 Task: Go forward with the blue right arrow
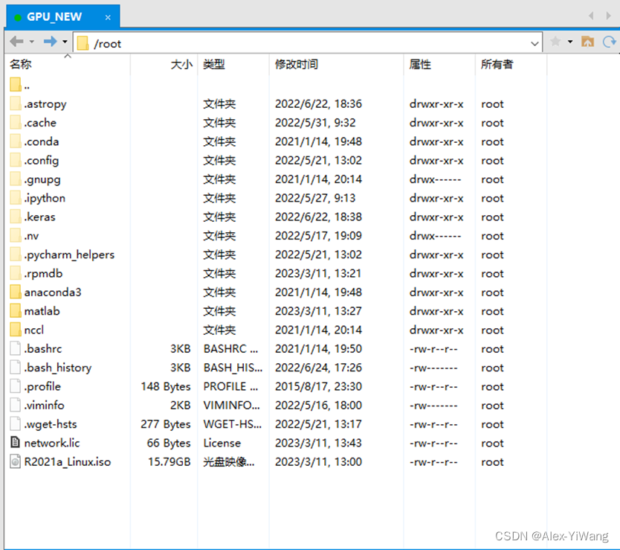(51, 41)
